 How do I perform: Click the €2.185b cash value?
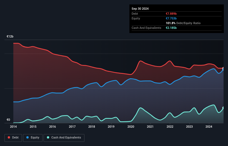(171, 28)
